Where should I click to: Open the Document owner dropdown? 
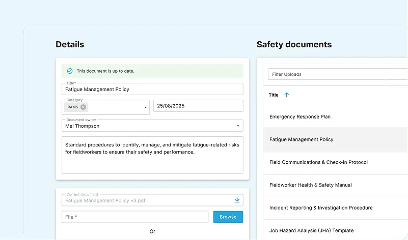click(237, 126)
